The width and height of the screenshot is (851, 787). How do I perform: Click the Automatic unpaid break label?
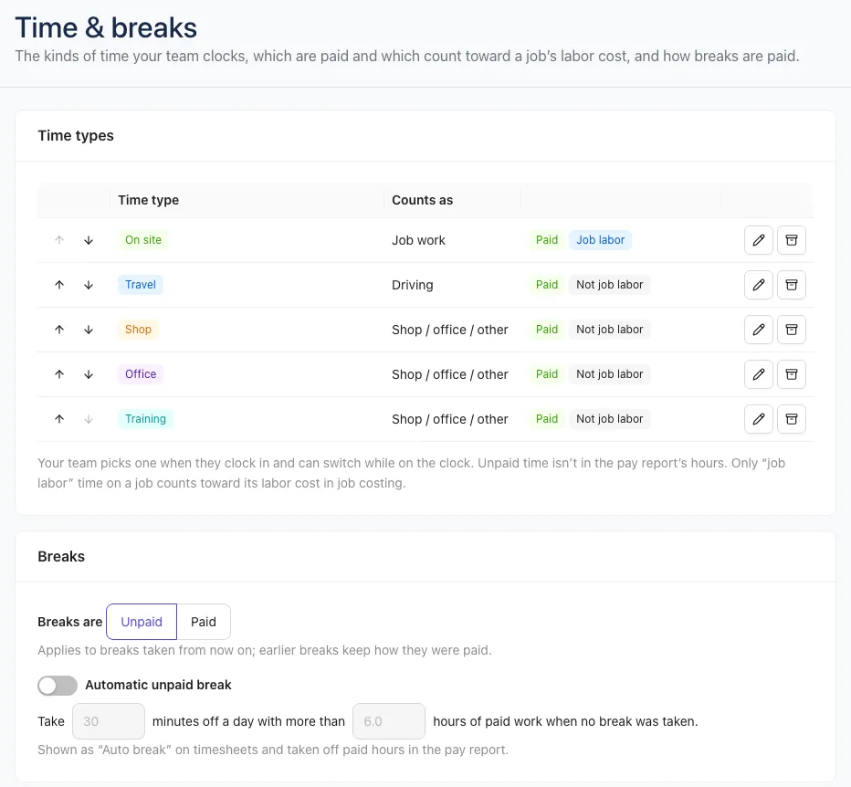(159, 686)
